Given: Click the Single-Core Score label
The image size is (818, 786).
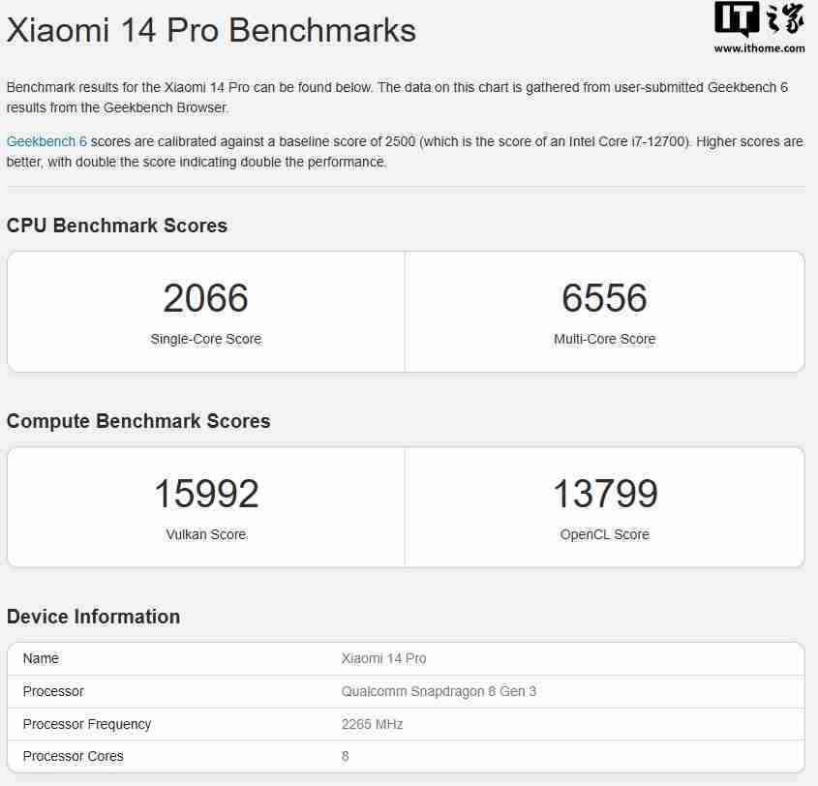Looking at the screenshot, I should click(x=205, y=339).
